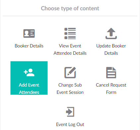This screenshot has width=140, height=130.
Task: Choose the Update Booker text line
Action: click(x=111, y=46)
